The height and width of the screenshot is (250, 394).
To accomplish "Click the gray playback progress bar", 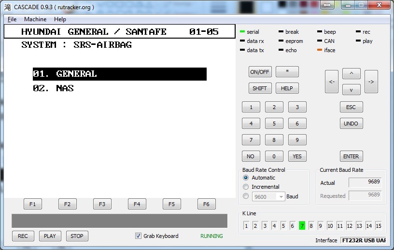I will click(x=120, y=221).
